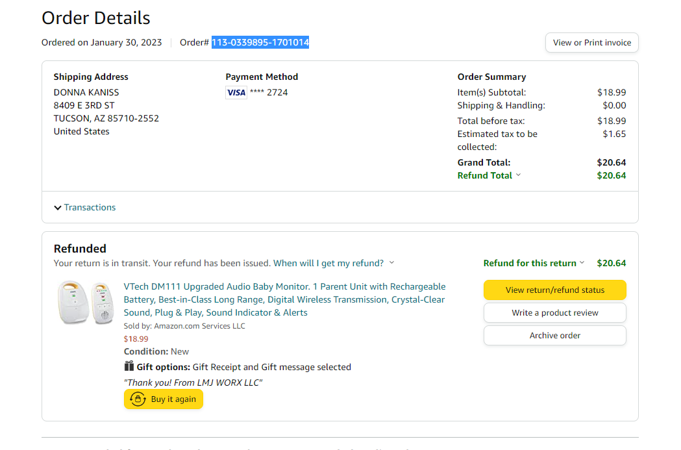This screenshot has height=450, width=681.
Task: Click the 'United States' address line
Action: tap(81, 132)
